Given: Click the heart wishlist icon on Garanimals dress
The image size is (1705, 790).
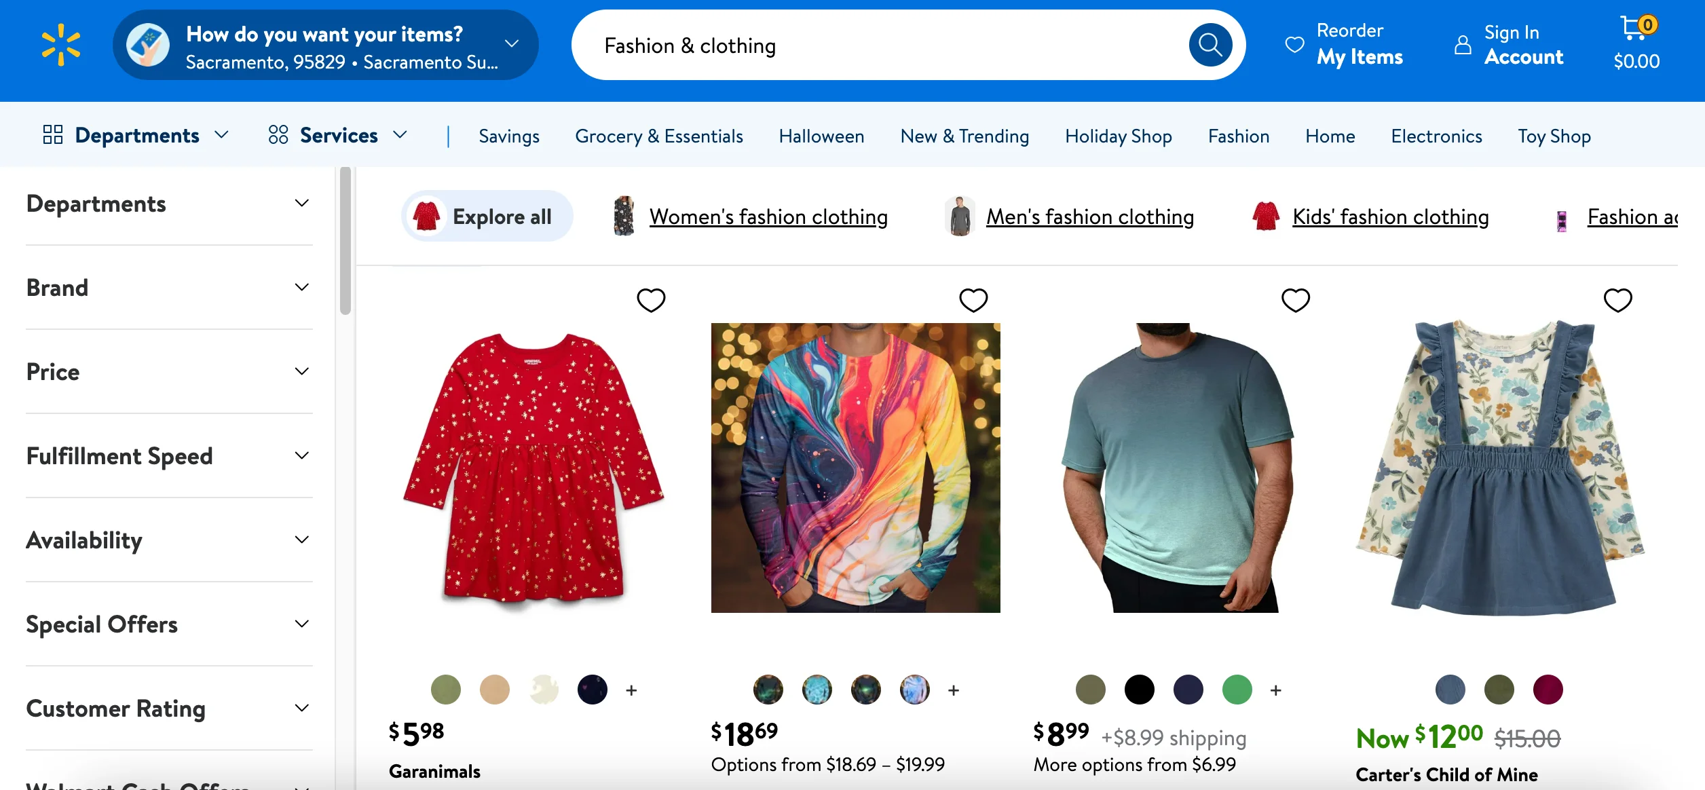Looking at the screenshot, I should [652, 302].
